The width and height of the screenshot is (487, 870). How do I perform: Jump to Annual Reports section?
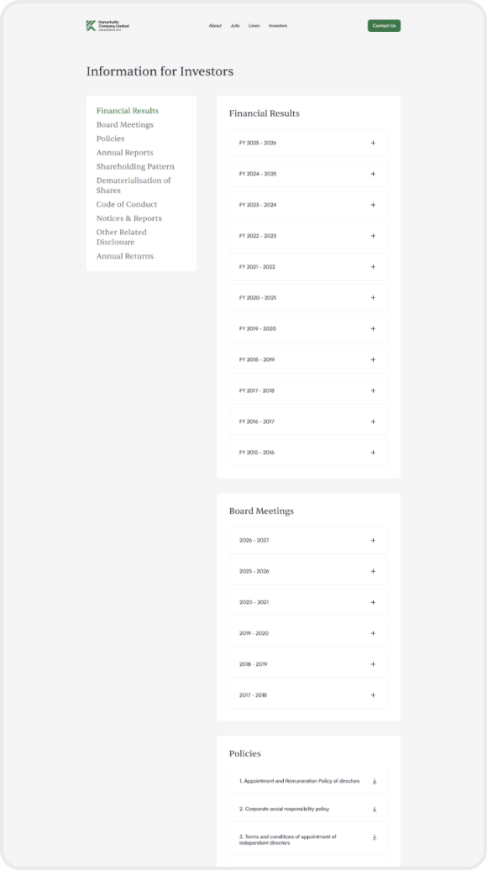(x=125, y=153)
